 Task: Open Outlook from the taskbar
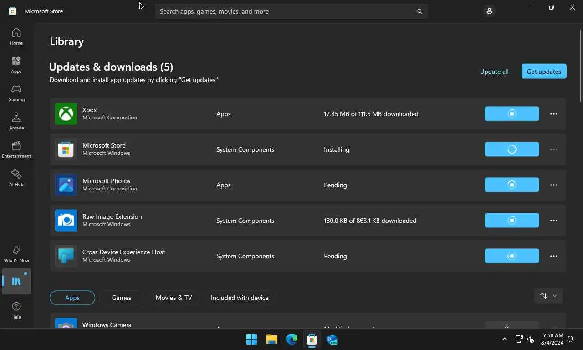point(332,339)
